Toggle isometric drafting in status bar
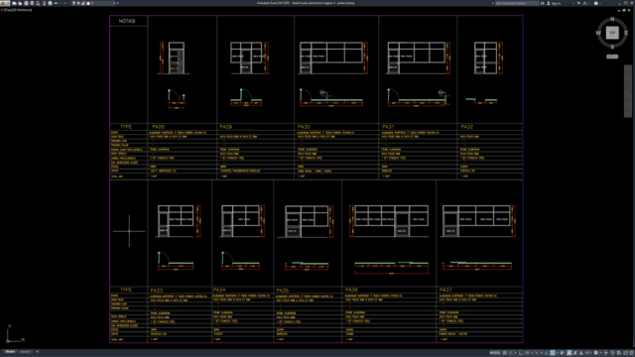635x357 pixels. pos(537,353)
